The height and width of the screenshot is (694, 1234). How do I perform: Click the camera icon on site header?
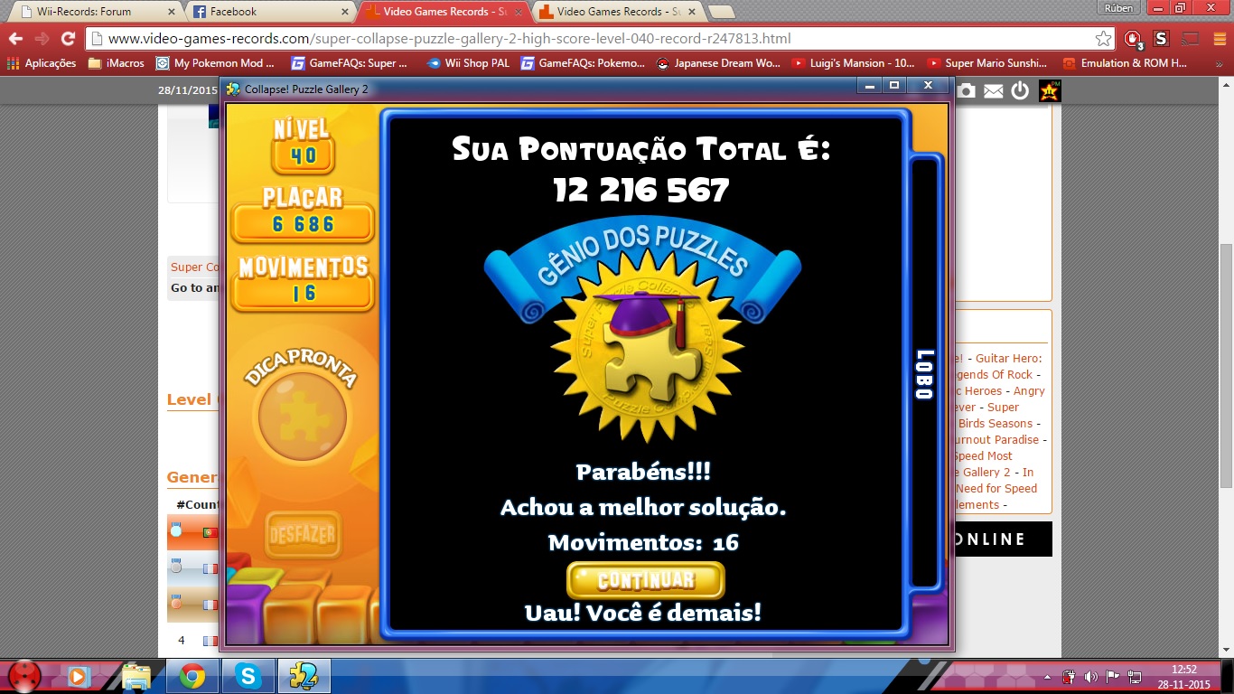[967, 90]
